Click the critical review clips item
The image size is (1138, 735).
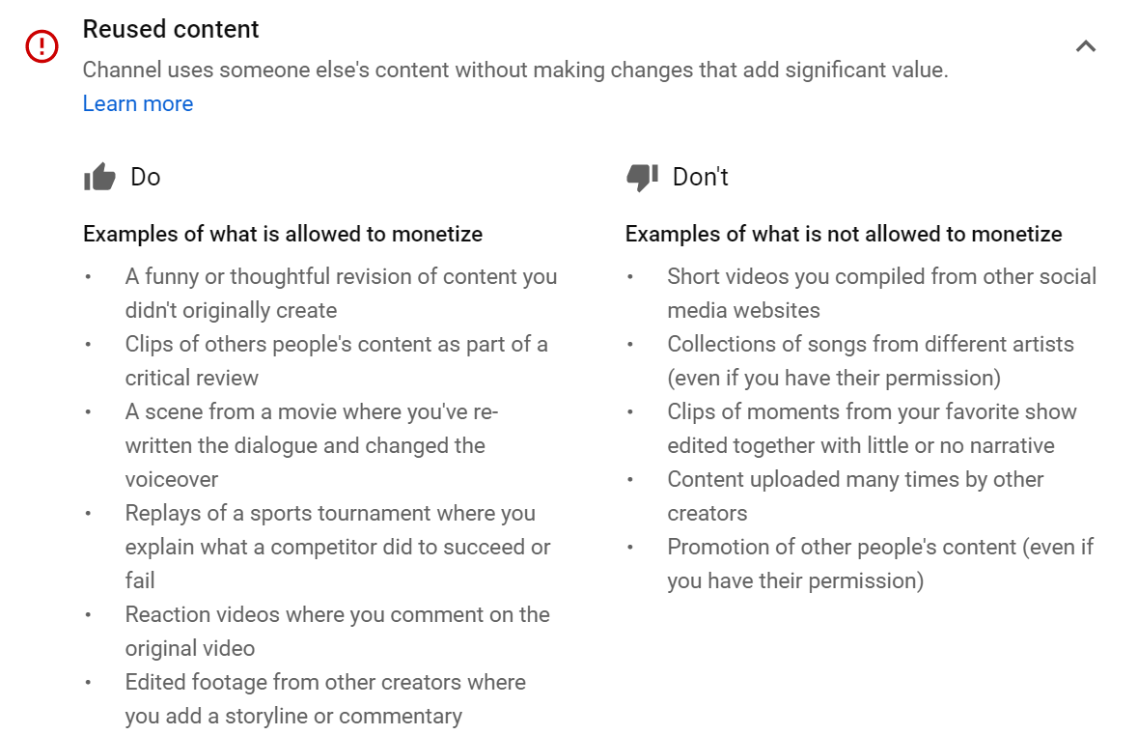coord(336,361)
